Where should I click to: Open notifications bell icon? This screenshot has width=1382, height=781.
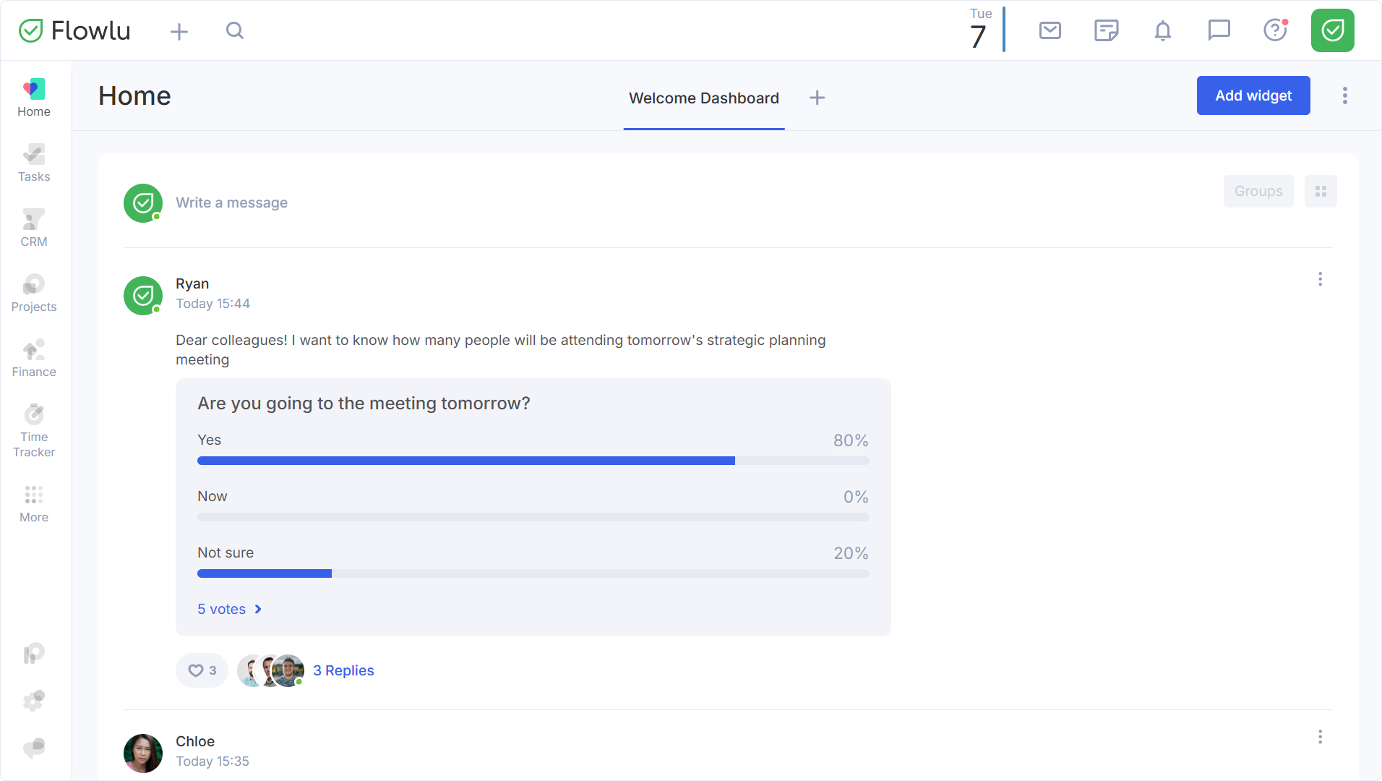coord(1162,30)
